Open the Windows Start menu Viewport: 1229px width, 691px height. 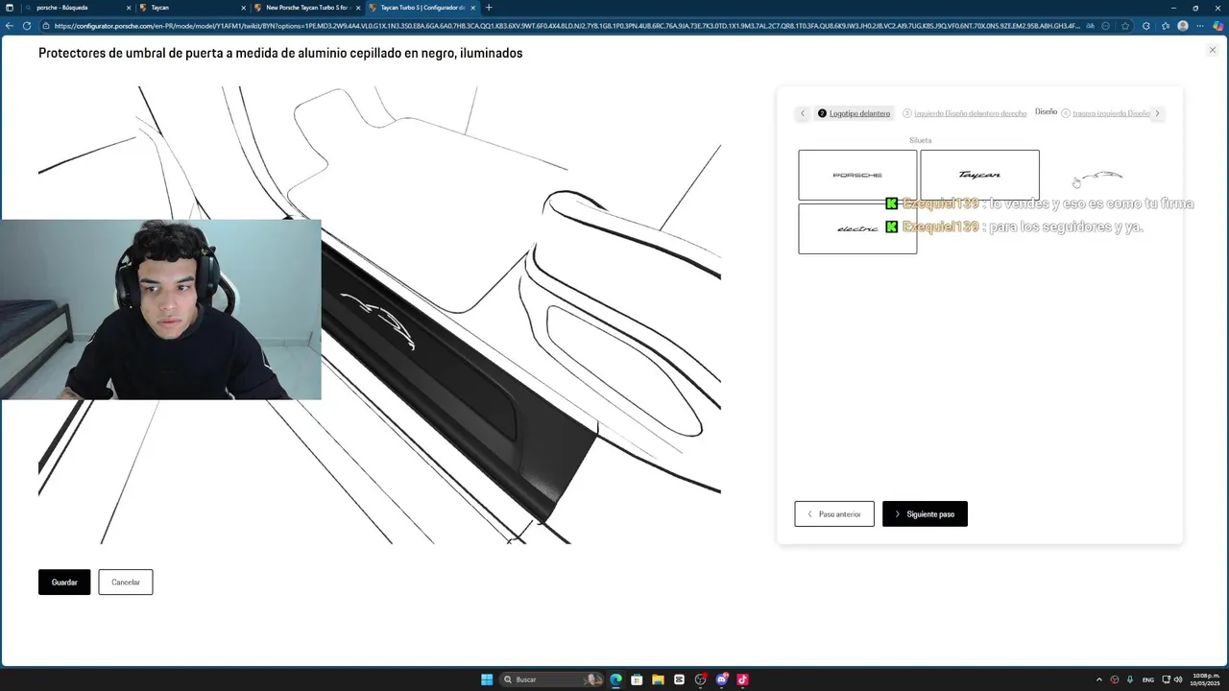[x=487, y=679]
